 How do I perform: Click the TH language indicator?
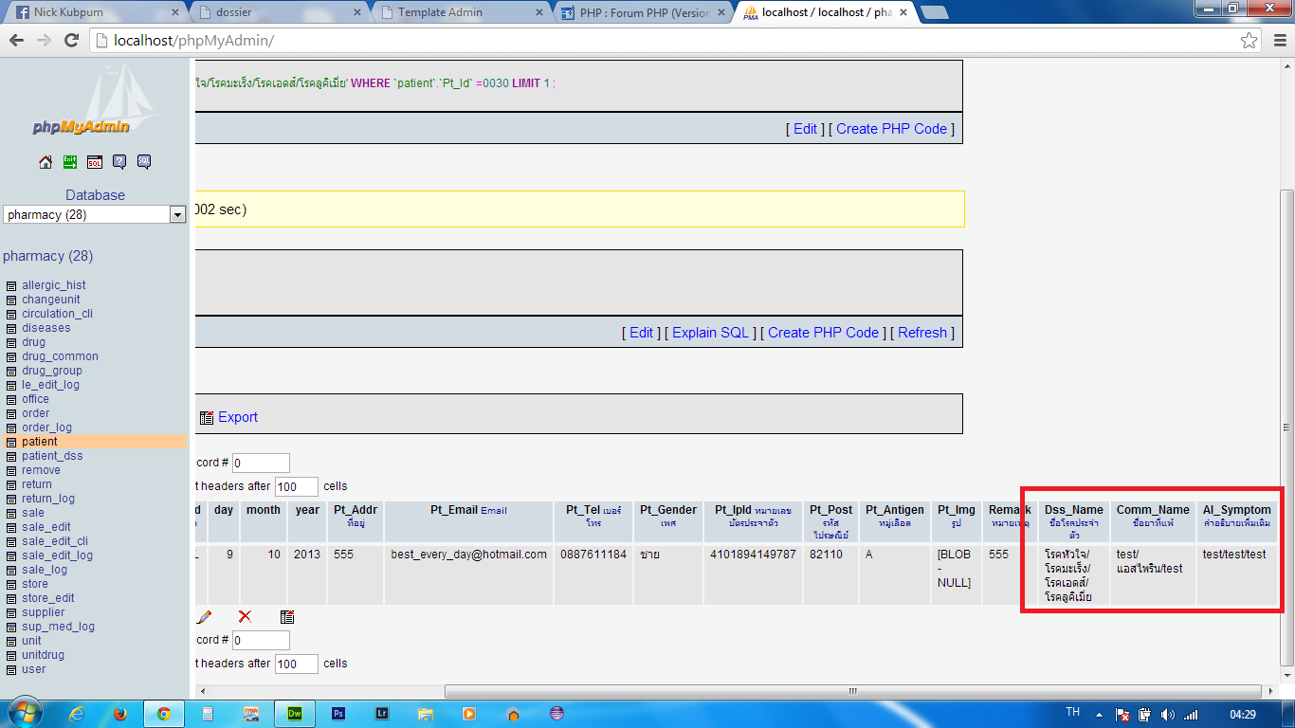[x=1072, y=712]
